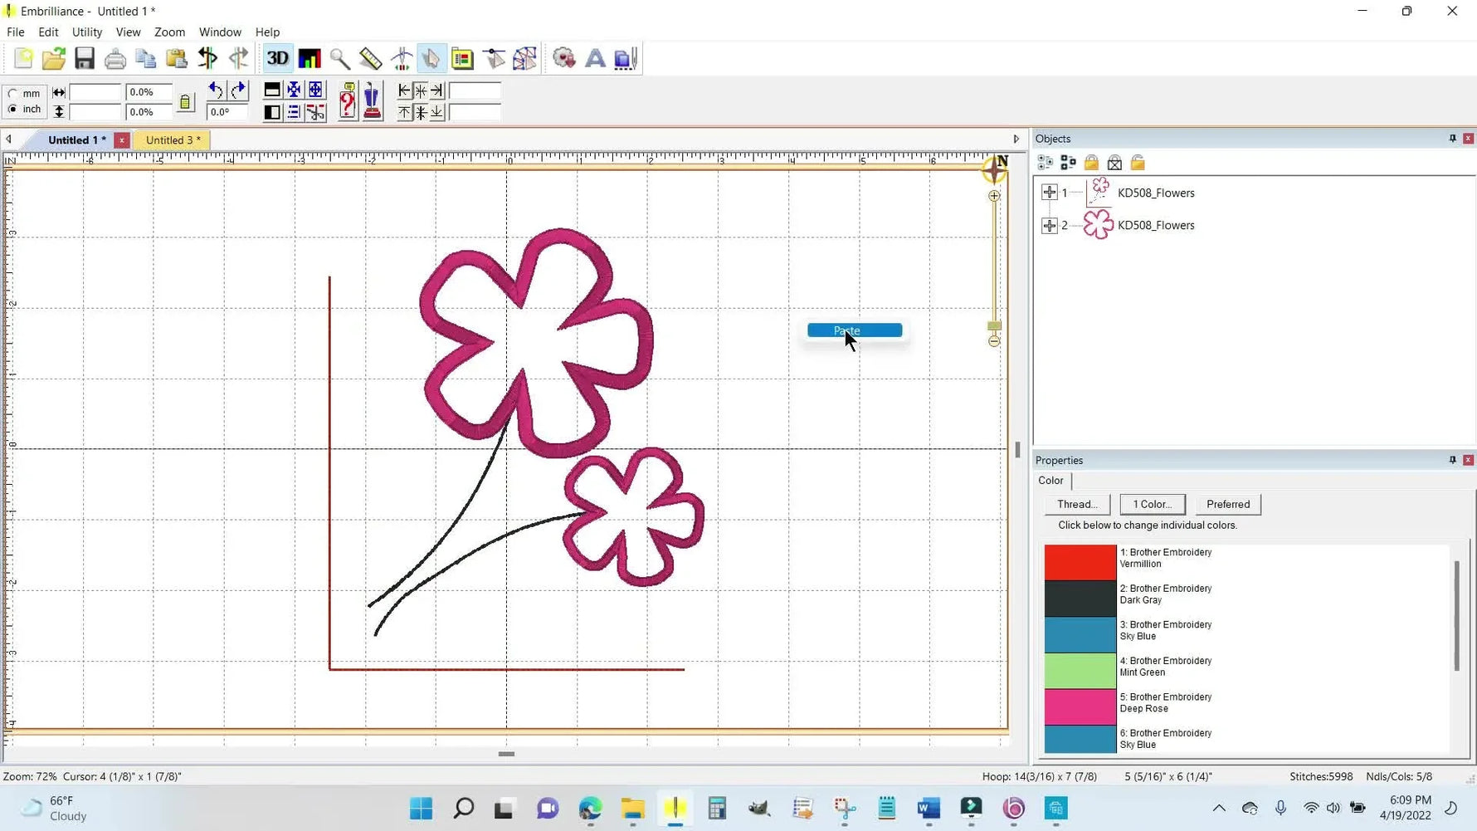
Task: Pin the Objects panel
Action: (1453, 139)
